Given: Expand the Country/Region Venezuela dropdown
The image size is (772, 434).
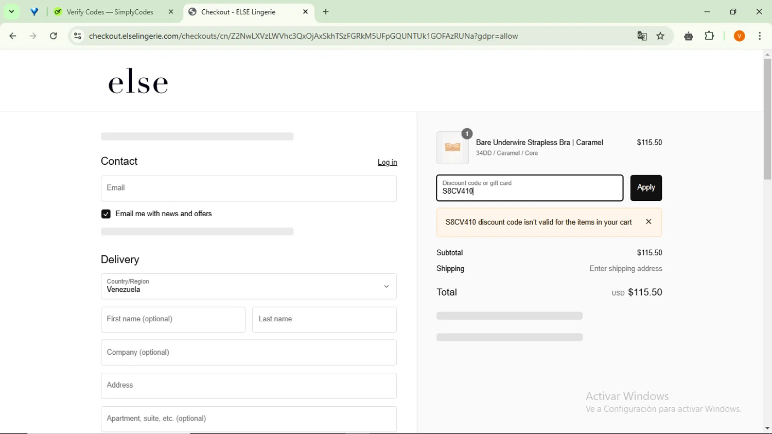Looking at the screenshot, I should coord(249,286).
